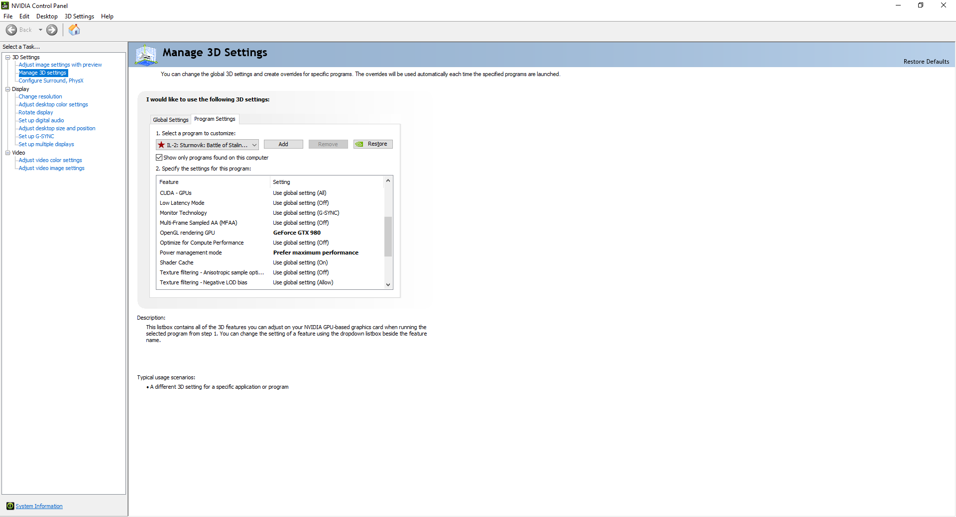Viewport: 956px width, 517px height.
Task: Select the Power management mode setting row
Action: [x=271, y=253]
